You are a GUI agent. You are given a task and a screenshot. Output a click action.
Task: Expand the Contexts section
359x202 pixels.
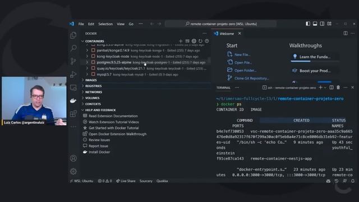[x=82, y=104]
